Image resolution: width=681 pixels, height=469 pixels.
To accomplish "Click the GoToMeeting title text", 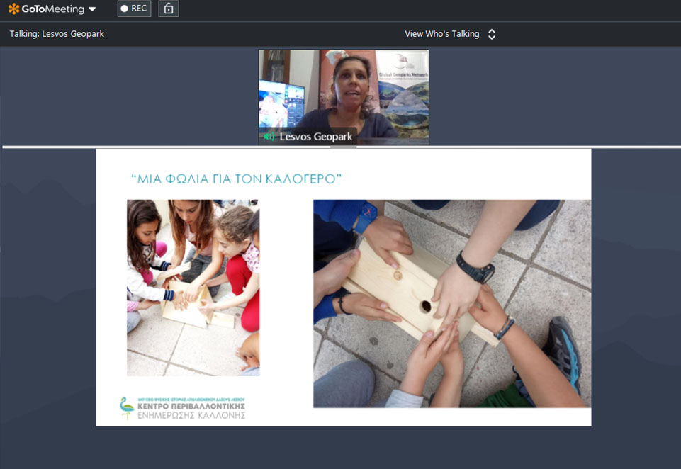I will 53,9.
